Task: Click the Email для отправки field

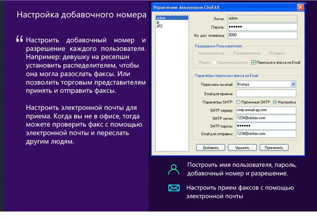Action: pyautogui.click(x=266, y=134)
